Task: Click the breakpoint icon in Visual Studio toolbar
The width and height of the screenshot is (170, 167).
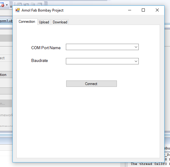Action: [x=2, y=5]
